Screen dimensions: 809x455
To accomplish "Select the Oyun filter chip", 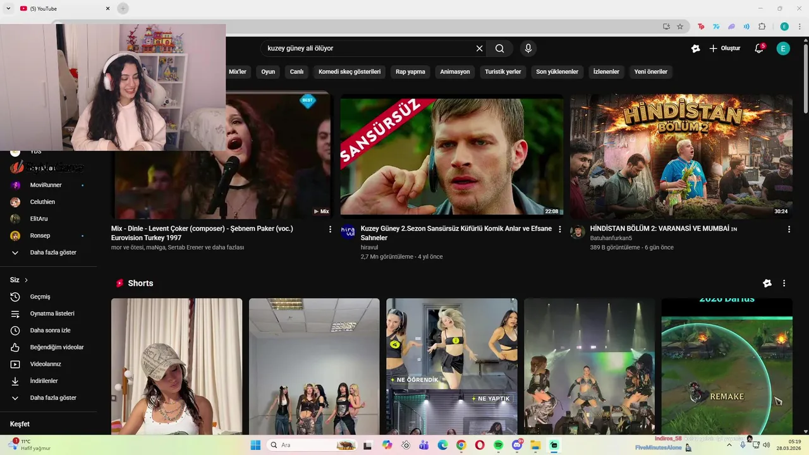I will click(x=268, y=72).
